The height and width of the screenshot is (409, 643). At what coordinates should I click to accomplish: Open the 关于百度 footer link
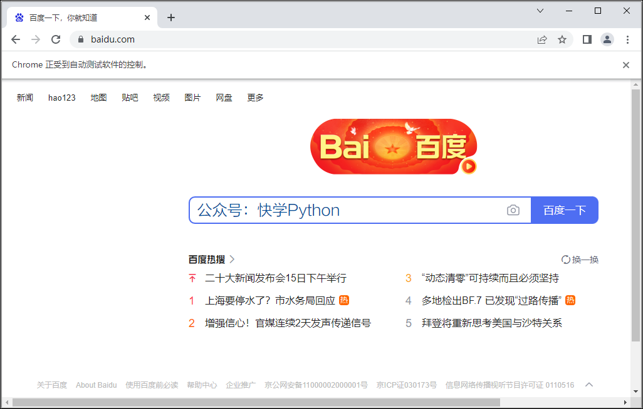click(x=51, y=385)
